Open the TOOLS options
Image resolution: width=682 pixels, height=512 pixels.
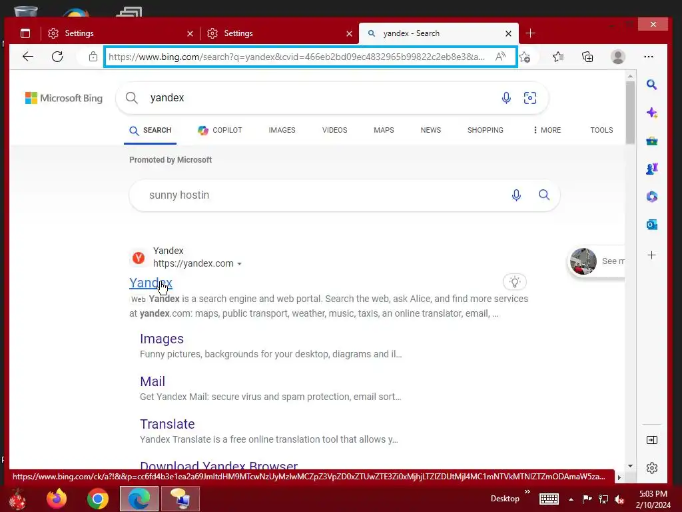click(601, 130)
